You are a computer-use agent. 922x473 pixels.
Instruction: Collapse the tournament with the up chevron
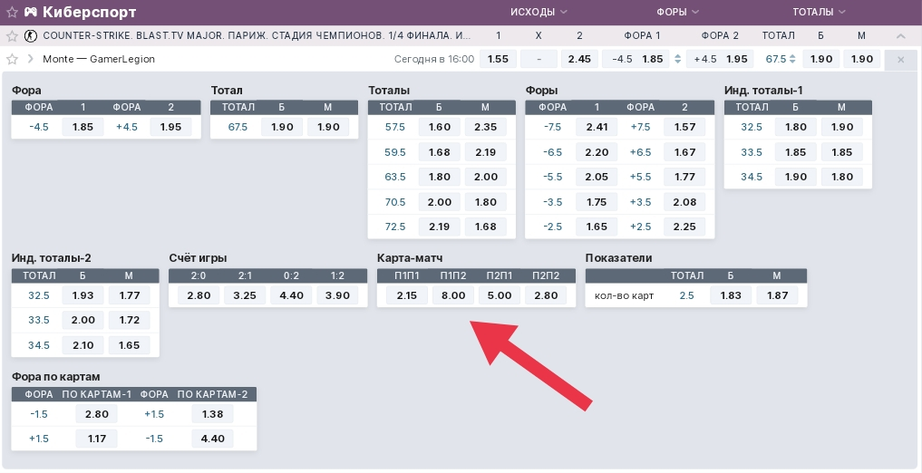point(899,36)
